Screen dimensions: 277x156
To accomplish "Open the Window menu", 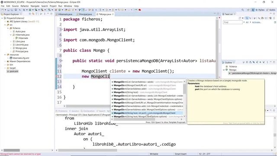I will click(68, 6).
